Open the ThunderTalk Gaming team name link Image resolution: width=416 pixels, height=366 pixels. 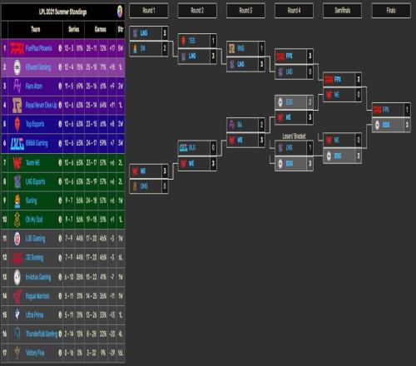pos(42,334)
